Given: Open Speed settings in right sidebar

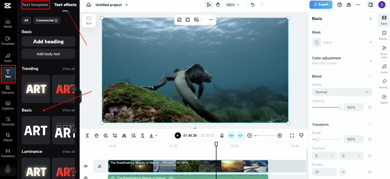Looking at the screenshot, I should click(384, 99).
